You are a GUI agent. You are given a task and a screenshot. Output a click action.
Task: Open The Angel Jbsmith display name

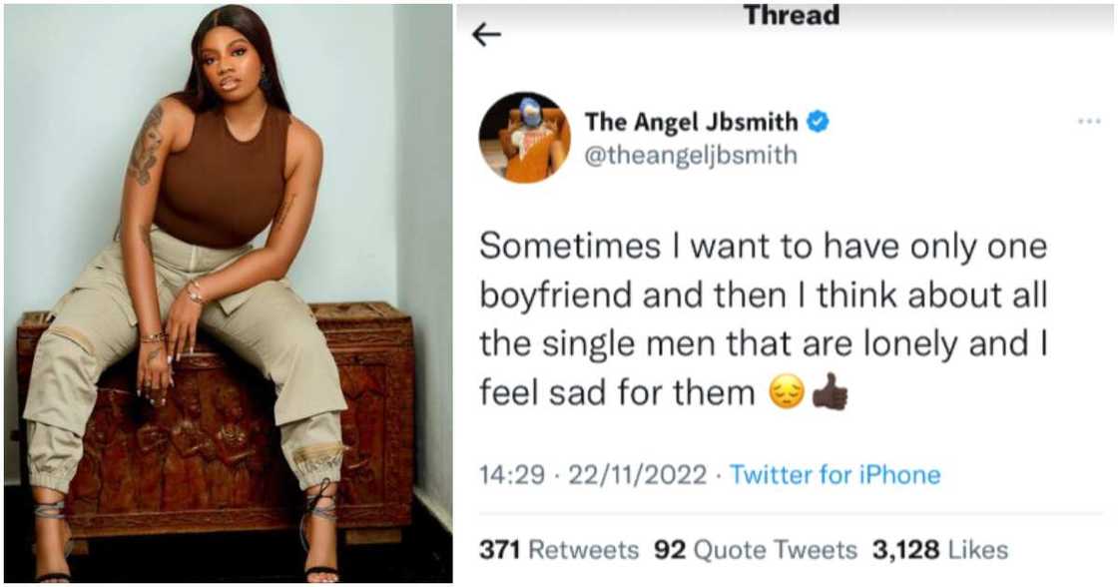tap(691, 122)
